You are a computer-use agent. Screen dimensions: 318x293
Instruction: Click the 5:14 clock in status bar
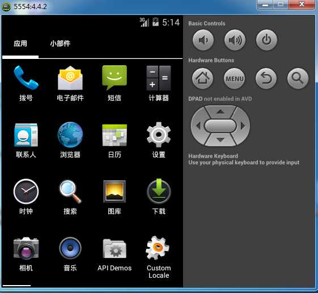point(171,22)
